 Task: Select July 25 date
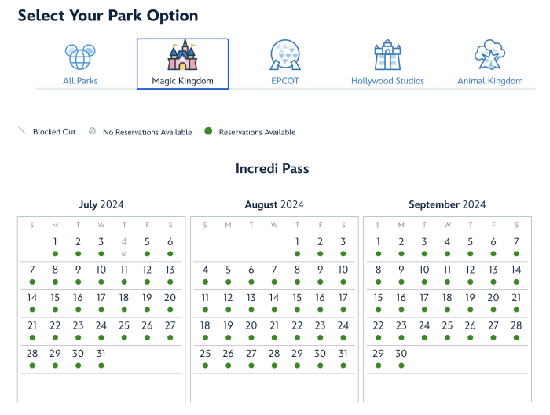coord(124,325)
